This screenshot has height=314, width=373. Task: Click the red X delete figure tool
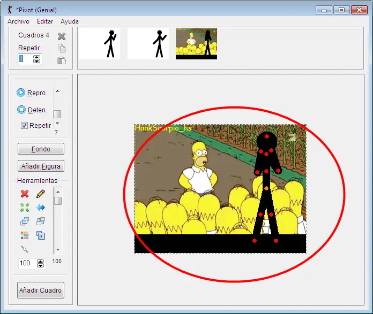coord(25,194)
